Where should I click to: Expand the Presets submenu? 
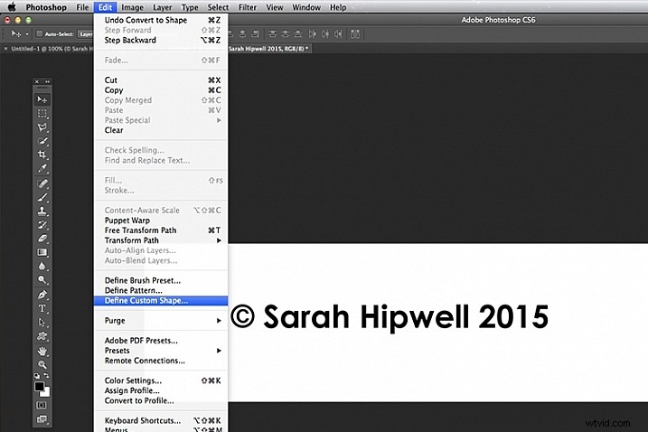coord(161,351)
